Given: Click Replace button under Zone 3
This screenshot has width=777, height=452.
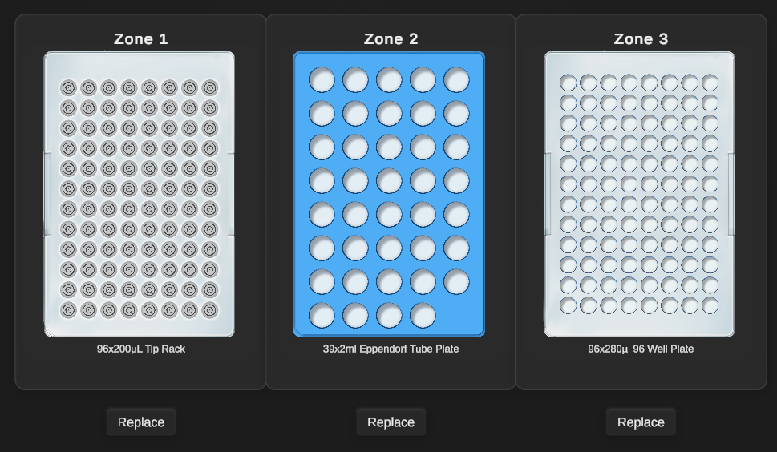Looking at the screenshot, I should tap(640, 422).
